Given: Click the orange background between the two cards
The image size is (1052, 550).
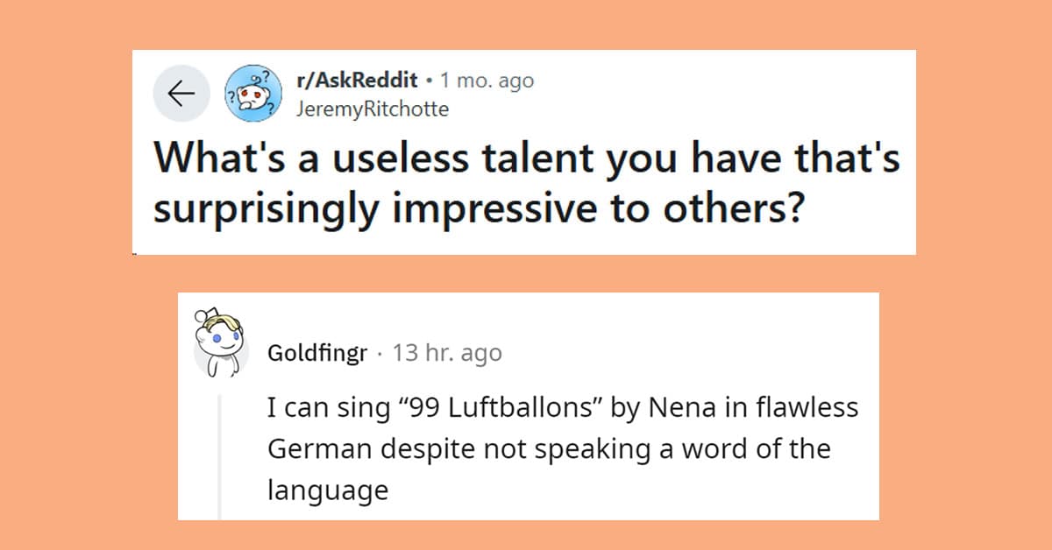Looking at the screenshot, I should [x=526, y=273].
